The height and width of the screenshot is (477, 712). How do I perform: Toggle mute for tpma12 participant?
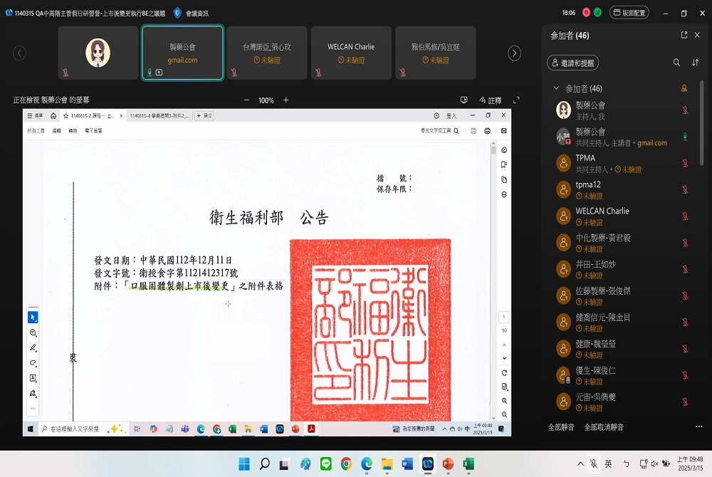point(685,189)
